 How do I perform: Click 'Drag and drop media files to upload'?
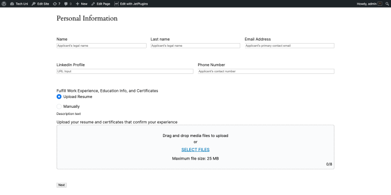click(195, 136)
